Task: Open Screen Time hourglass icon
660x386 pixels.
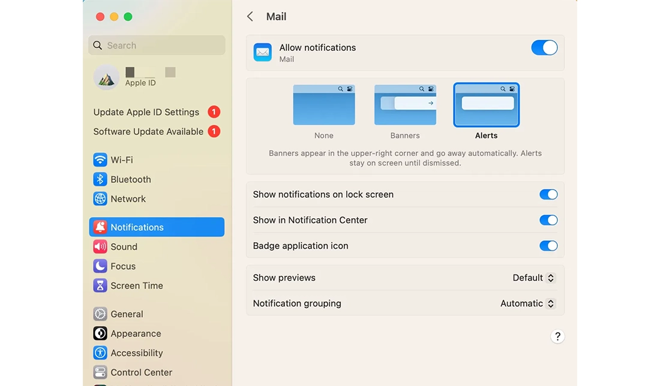Action: pyautogui.click(x=100, y=286)
